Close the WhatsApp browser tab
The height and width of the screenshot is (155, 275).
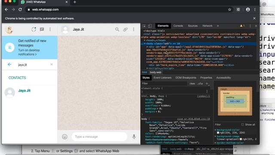67,2
